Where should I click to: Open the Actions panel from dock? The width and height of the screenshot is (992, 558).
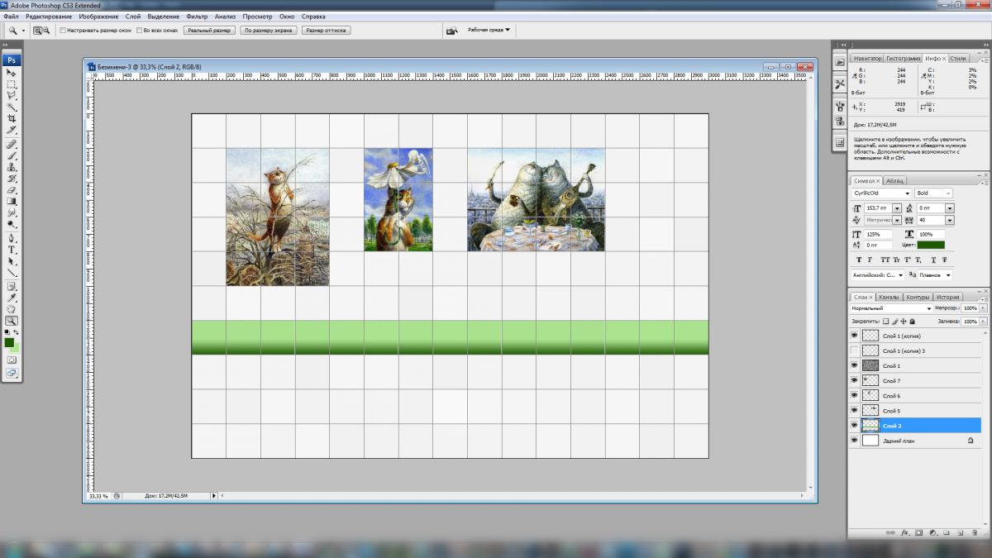[x=840, y=61]
